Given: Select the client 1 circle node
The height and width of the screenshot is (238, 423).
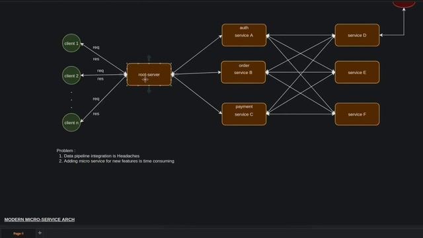Looking at the screenshot, I should coord(71,43).
